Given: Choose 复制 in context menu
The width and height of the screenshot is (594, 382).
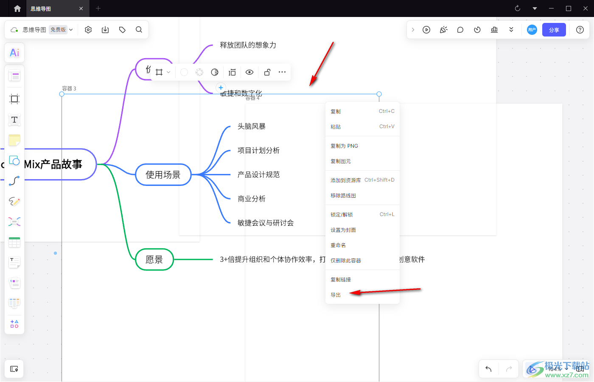Looking at the screenshot, I should point(362,111).
